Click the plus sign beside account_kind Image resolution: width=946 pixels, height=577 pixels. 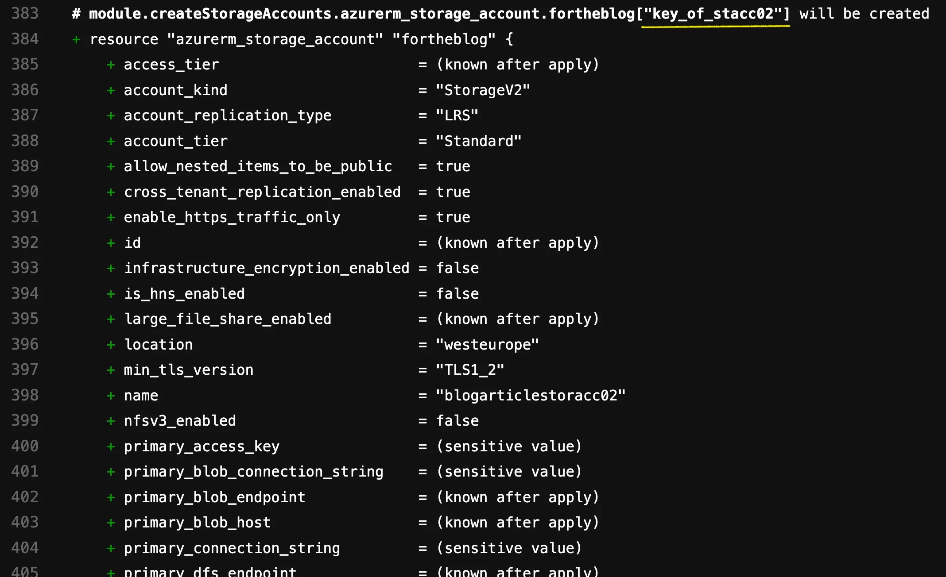(x=111, y=91)
